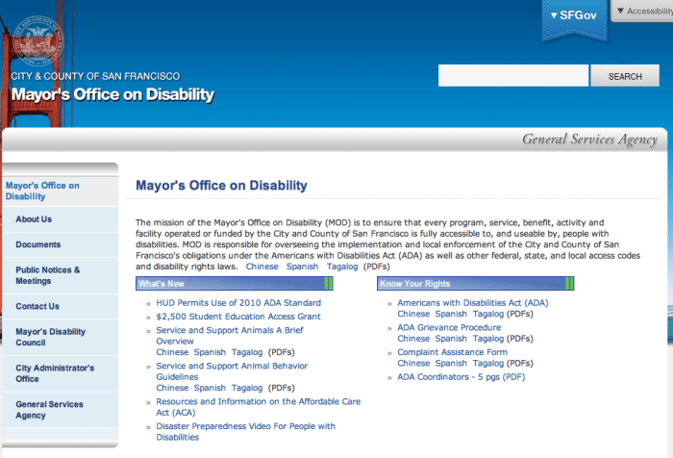The height and width of the screenshot is (458, 673).
Task: Open Complaint Assistance Form link
Action: coord(453,352)
